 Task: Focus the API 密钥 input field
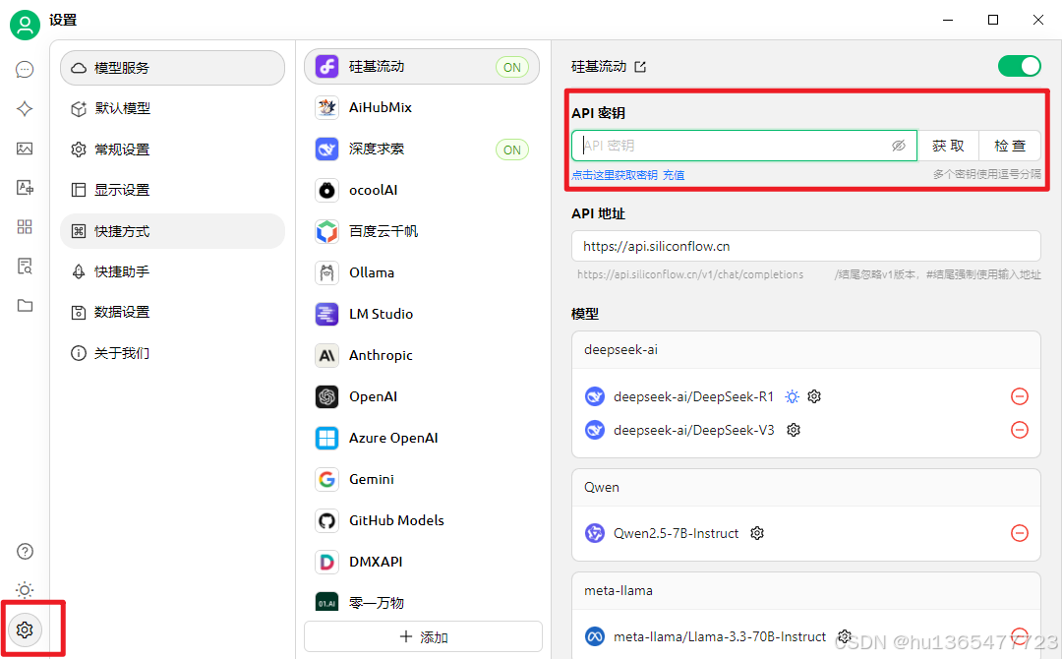[x=744, y=146]
